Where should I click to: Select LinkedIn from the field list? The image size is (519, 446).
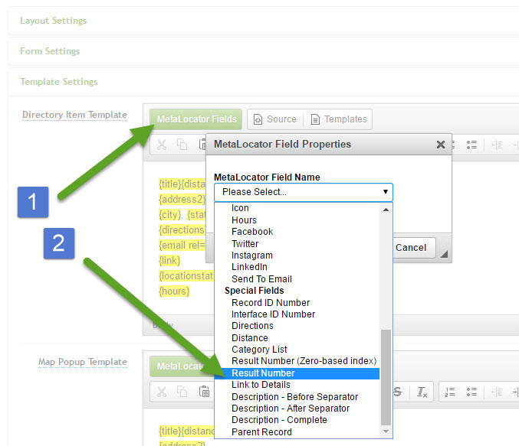[x=249, y=267]
